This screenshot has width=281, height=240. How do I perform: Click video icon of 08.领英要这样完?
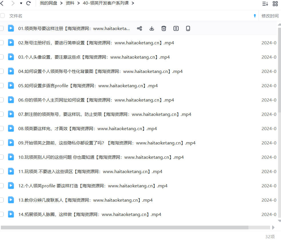[x=11, y=128]
